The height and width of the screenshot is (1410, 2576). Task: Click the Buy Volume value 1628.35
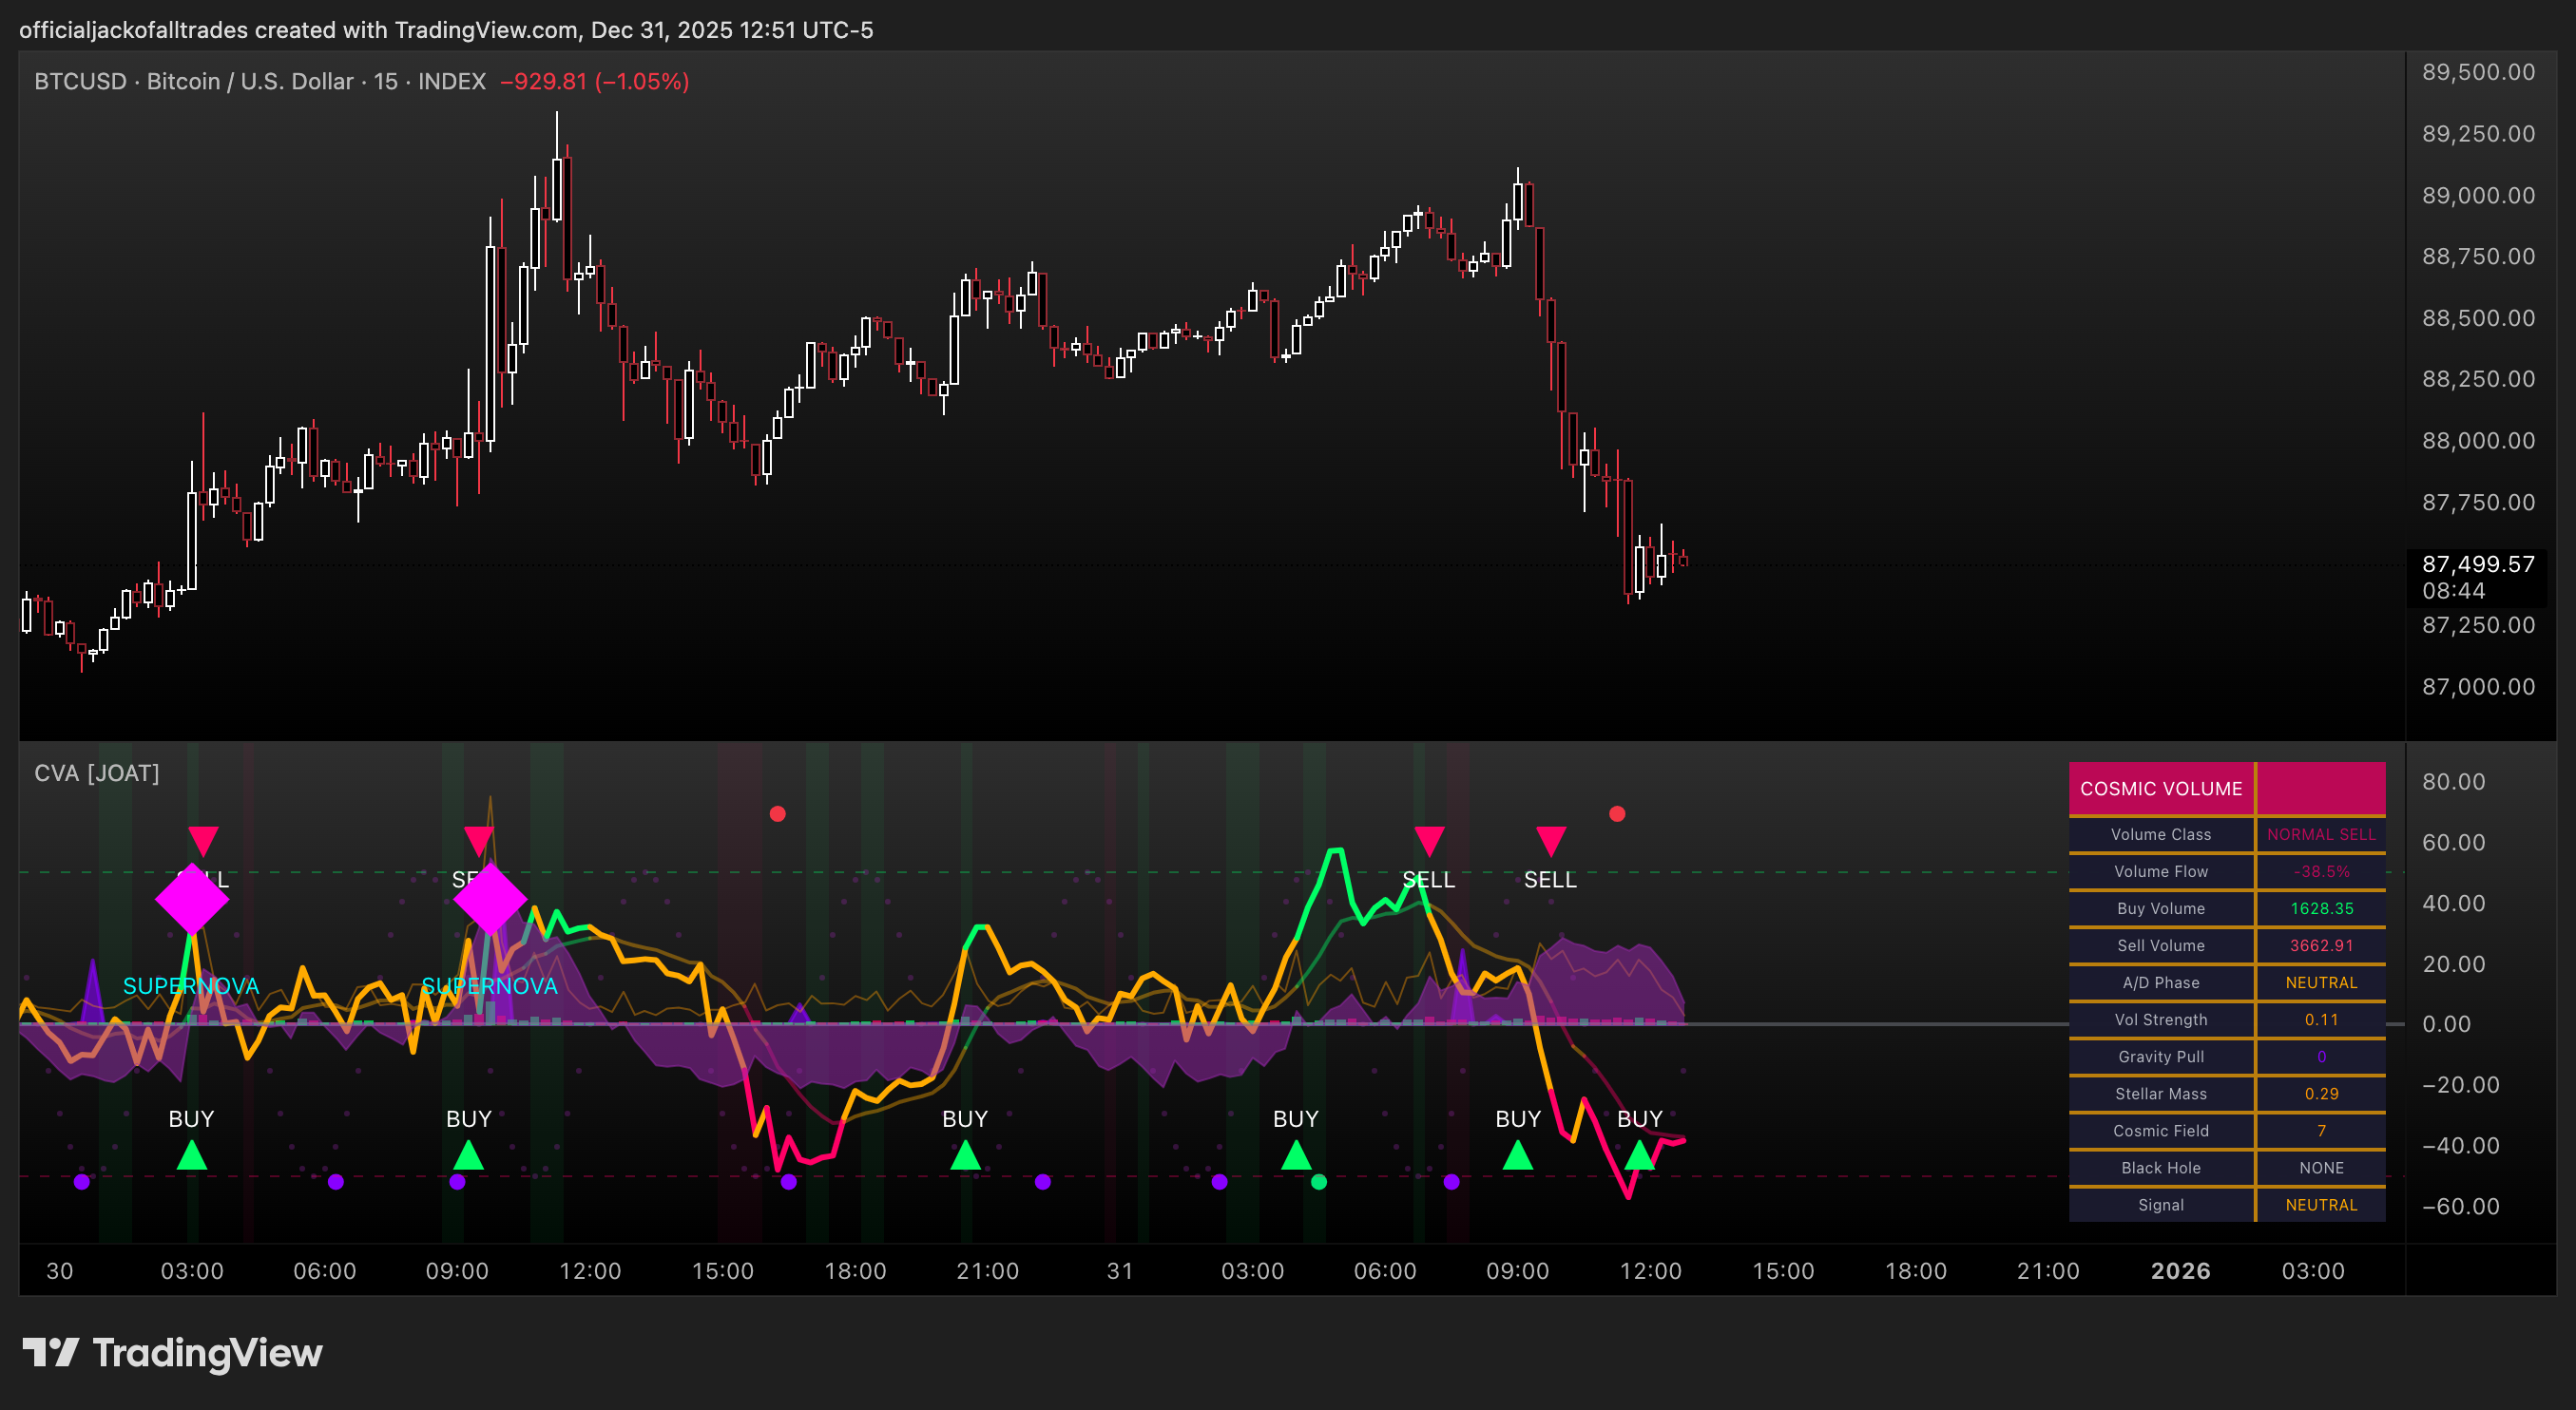(2321, 908)
